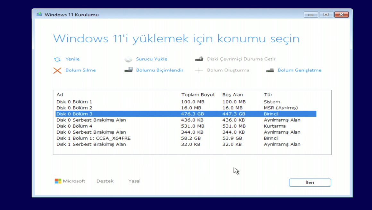Viewport: 372px width, 210px height.
Task: Click the Bölüm Genişletme link
Action: click(x=300, y=70)
